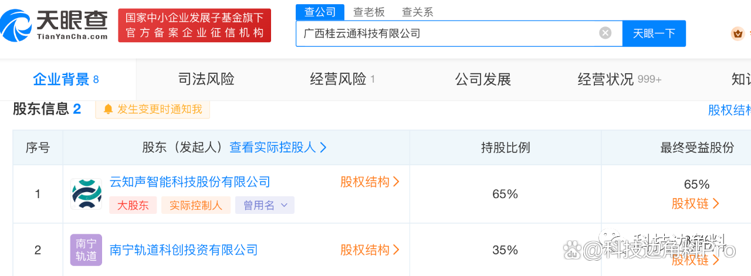Click the 天眼一下 search button

(x=654, y=33)
